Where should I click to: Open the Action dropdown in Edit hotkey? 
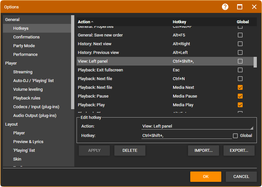tap(197, 126)
